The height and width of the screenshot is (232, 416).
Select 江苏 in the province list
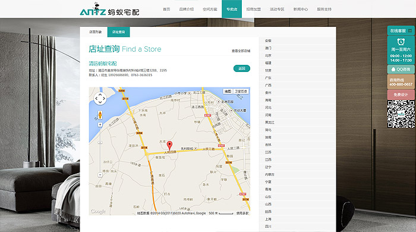[x=268, y=152]
